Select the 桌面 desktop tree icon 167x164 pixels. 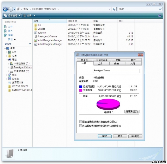tap(8, 49)
